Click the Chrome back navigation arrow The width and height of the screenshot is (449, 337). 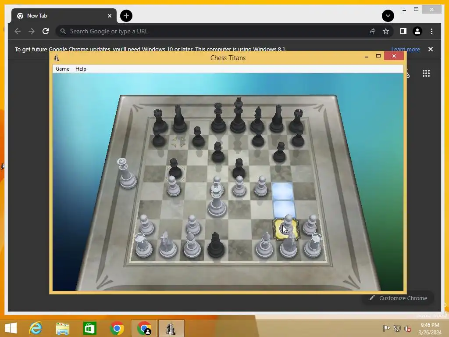click(x=18, y=31)
